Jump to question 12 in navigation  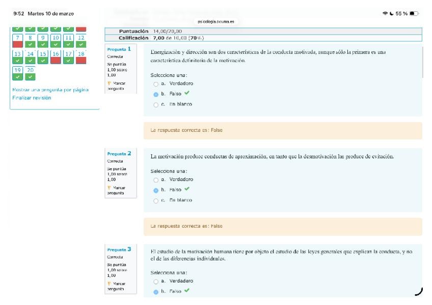click(81, 41)
